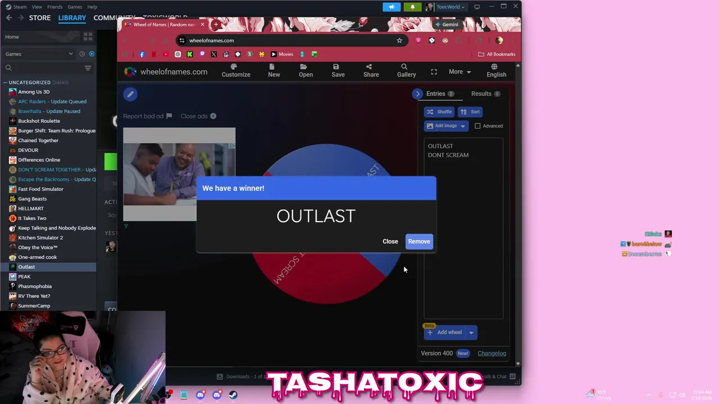Image resolution: width=719 pixels, height=404 pixels.
Task: Collapse the UNCATEGORIZED group in Steam
Action: click(x=5, y=82)
